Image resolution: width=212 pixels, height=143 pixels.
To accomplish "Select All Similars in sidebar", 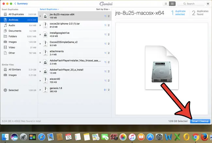I will coord(19,70).
